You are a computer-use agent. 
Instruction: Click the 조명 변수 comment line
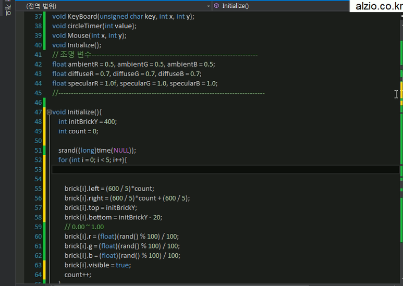coord(155,55)
